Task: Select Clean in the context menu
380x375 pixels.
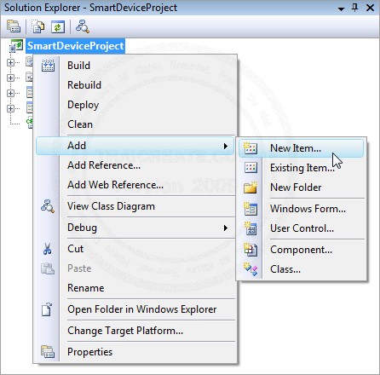Action: click(x=135, y=124)
